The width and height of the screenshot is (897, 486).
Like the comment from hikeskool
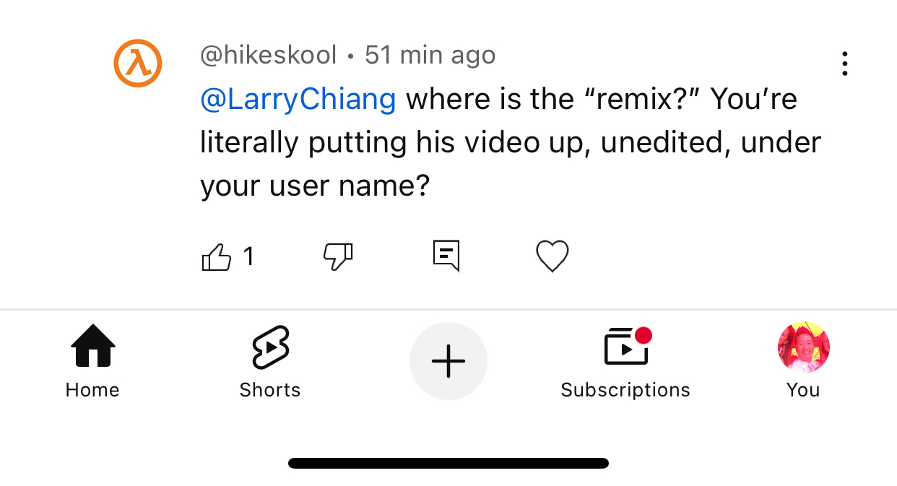216,256
